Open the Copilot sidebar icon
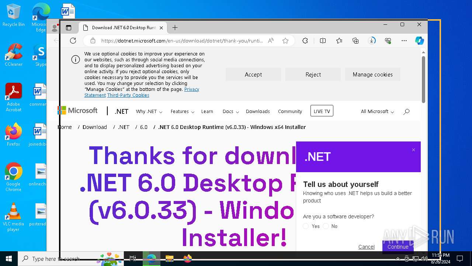 pyautogui.click(x=420, y=41)
